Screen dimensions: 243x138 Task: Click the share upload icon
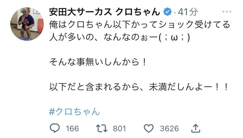(x=195, y=128)
